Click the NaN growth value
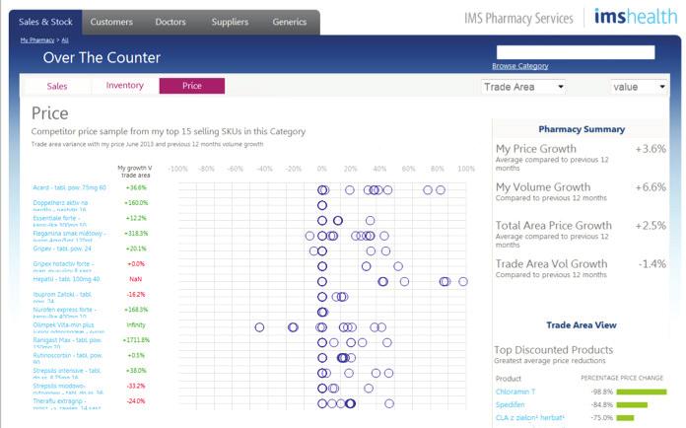Image resolution: width=686 pixels, height=428 pixels. pyautogui.click(x=136, y=279)
